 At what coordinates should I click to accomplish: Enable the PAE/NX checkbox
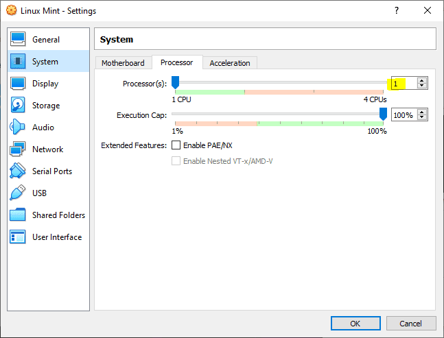(176, 145)
